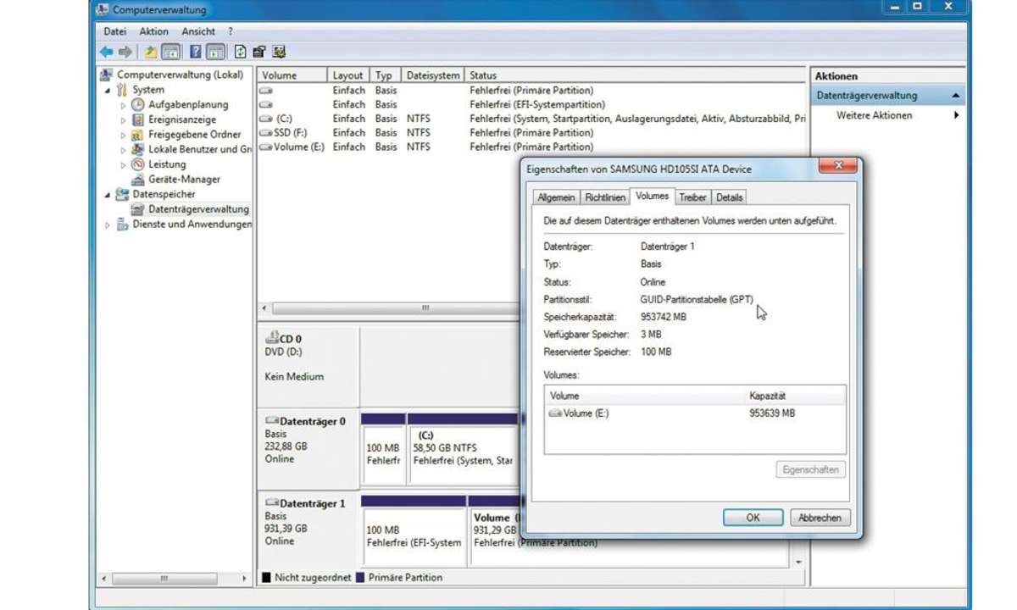Click the Lokale Benutzer icon
1017x610 pixels.
tap(138, 149)
